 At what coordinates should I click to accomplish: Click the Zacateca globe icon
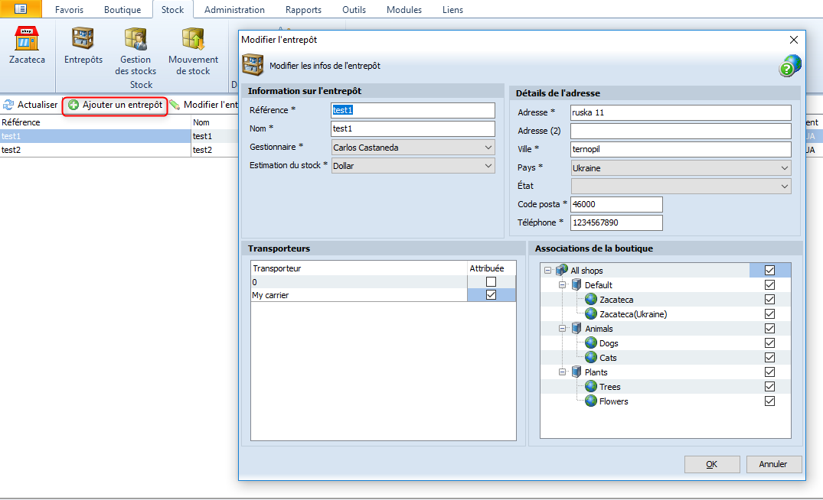[591, 299]
